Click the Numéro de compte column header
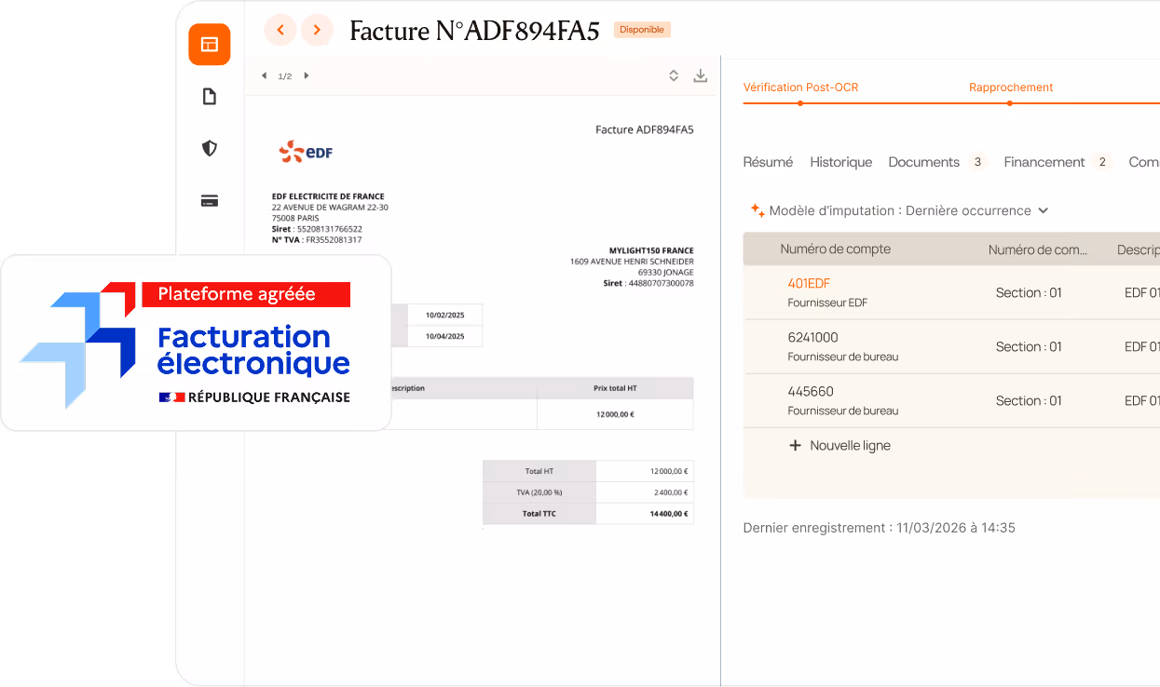 tap(836, 249)
